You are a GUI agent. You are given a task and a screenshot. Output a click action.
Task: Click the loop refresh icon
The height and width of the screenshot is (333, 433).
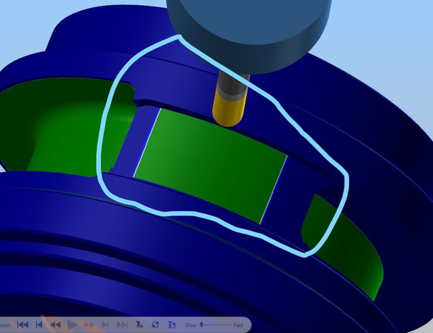[156, 325]
